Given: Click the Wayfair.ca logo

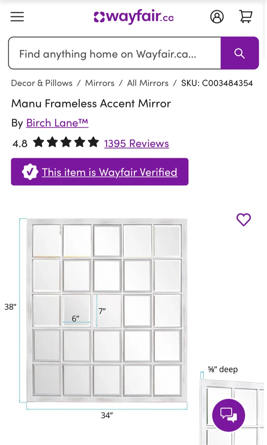Looking at the screenshot, I should (x=133, y=17).
